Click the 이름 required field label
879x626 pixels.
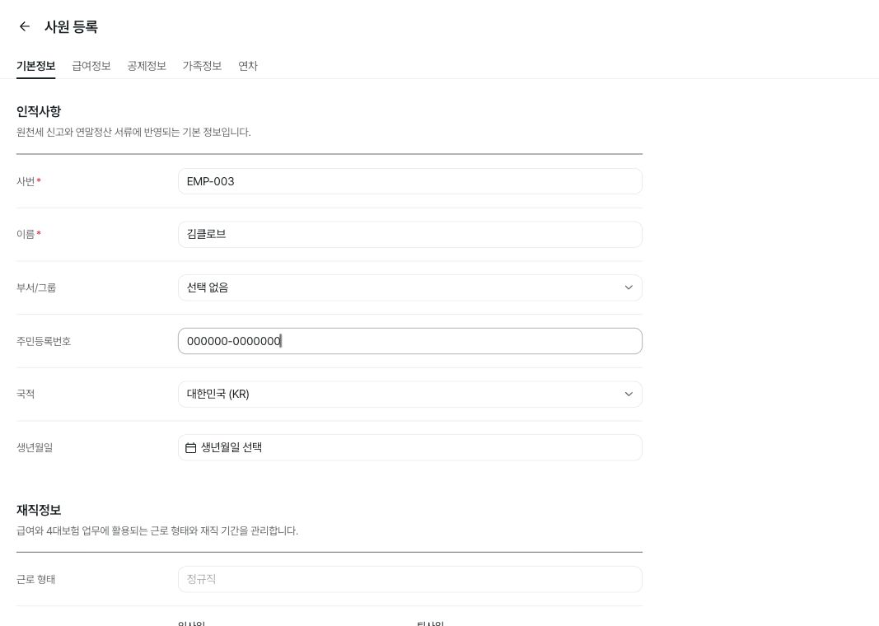29,234
